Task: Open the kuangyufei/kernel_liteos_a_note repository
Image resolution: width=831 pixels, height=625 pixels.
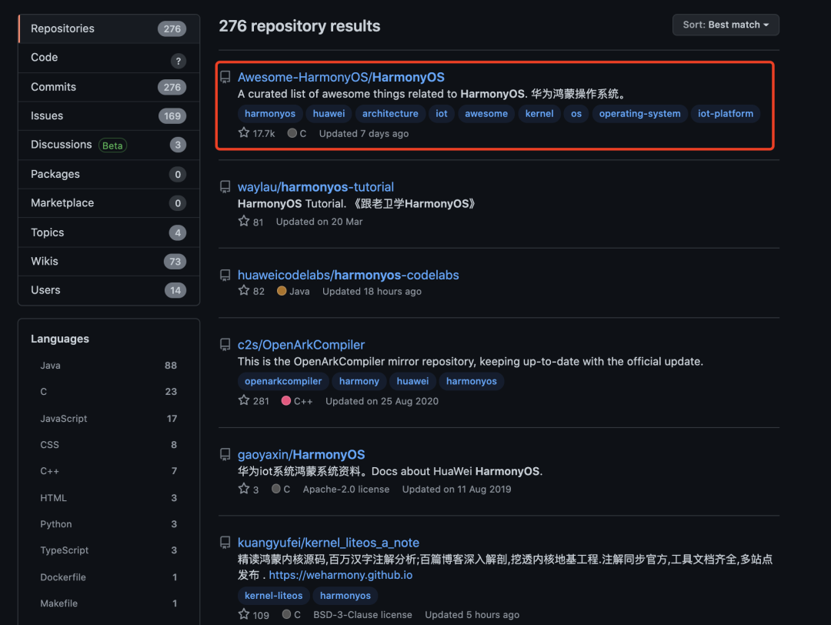Action: 328,543
